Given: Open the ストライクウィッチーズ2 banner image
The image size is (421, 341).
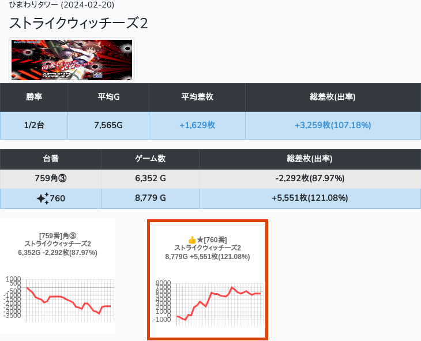Looking at the screenshot, I should coord(72,60).
